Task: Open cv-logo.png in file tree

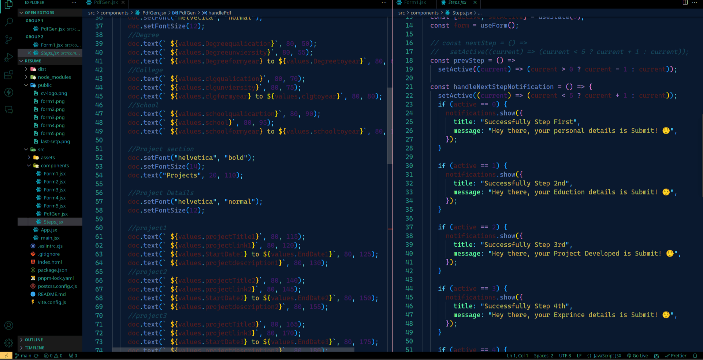Action: [50, 93]
